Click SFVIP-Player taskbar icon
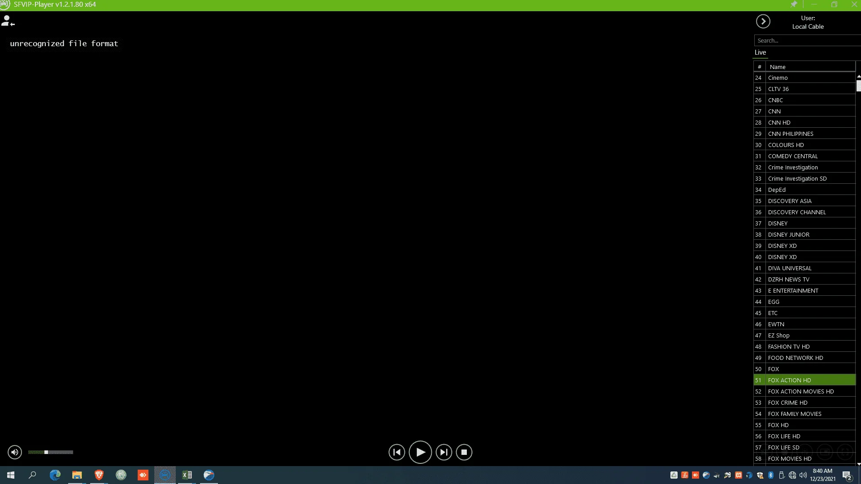This screenshot has height=484, width=861. coord(165,475)
